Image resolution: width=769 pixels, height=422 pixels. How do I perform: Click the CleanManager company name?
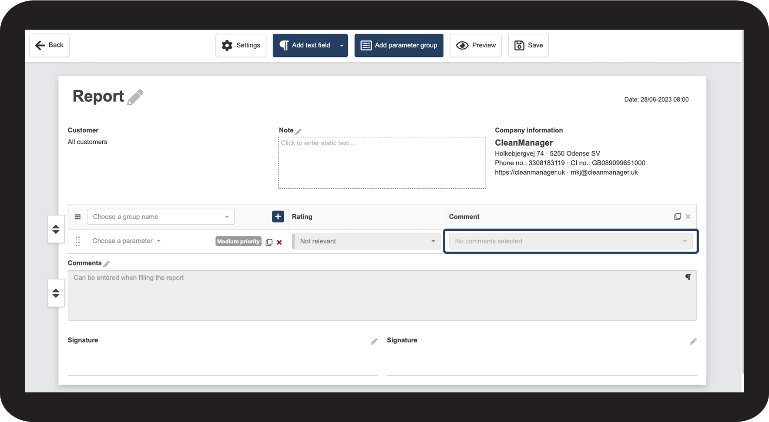tap(524, 143)
